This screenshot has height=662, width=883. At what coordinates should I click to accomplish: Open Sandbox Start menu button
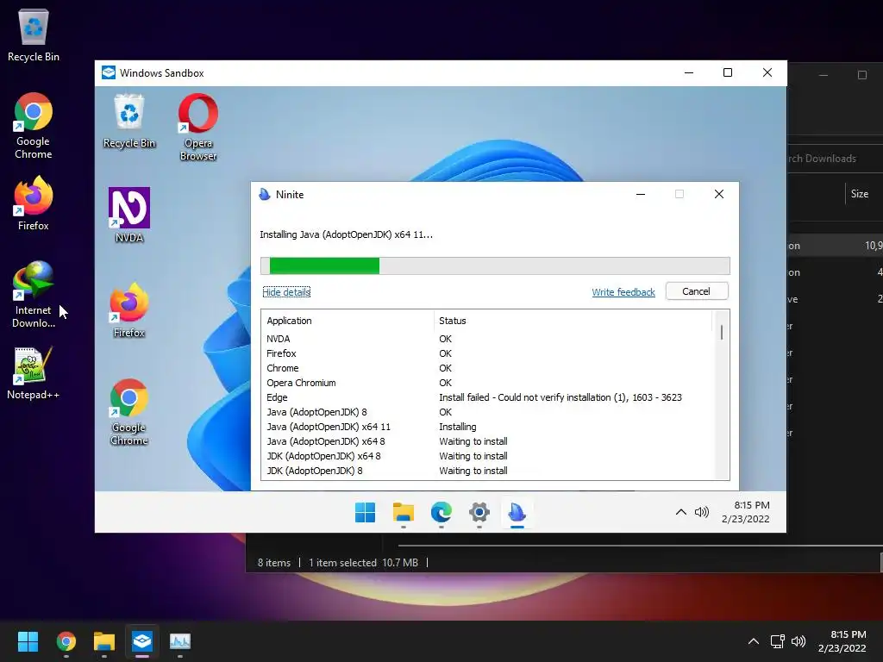365,512
